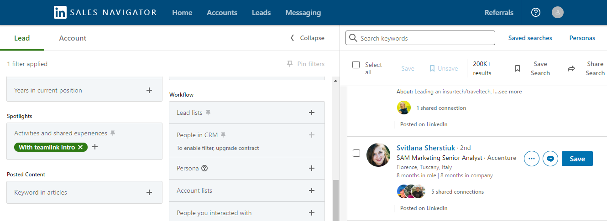Viewport: 607px width, 221px height.
Task: Open the three-dot menu for Svitlana Sherstiuk
Action: click(x=532, y=159)
